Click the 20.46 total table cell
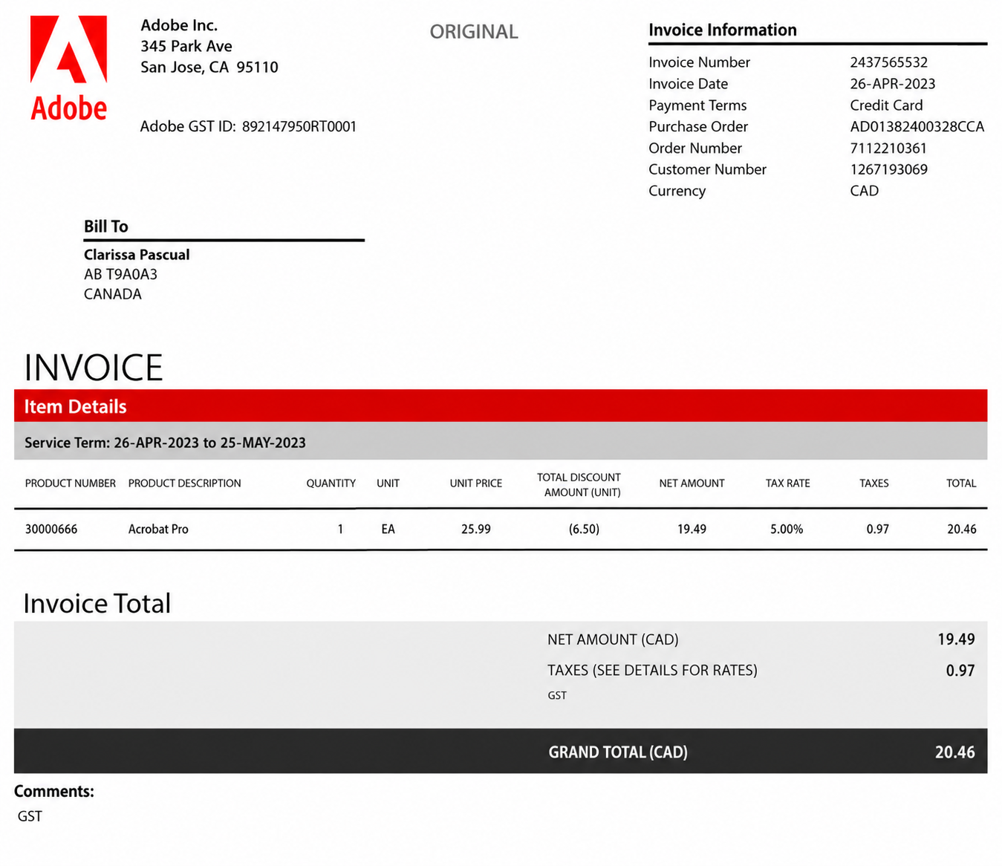The width and height of the screenshot is (1002, 866). (962, 530)
